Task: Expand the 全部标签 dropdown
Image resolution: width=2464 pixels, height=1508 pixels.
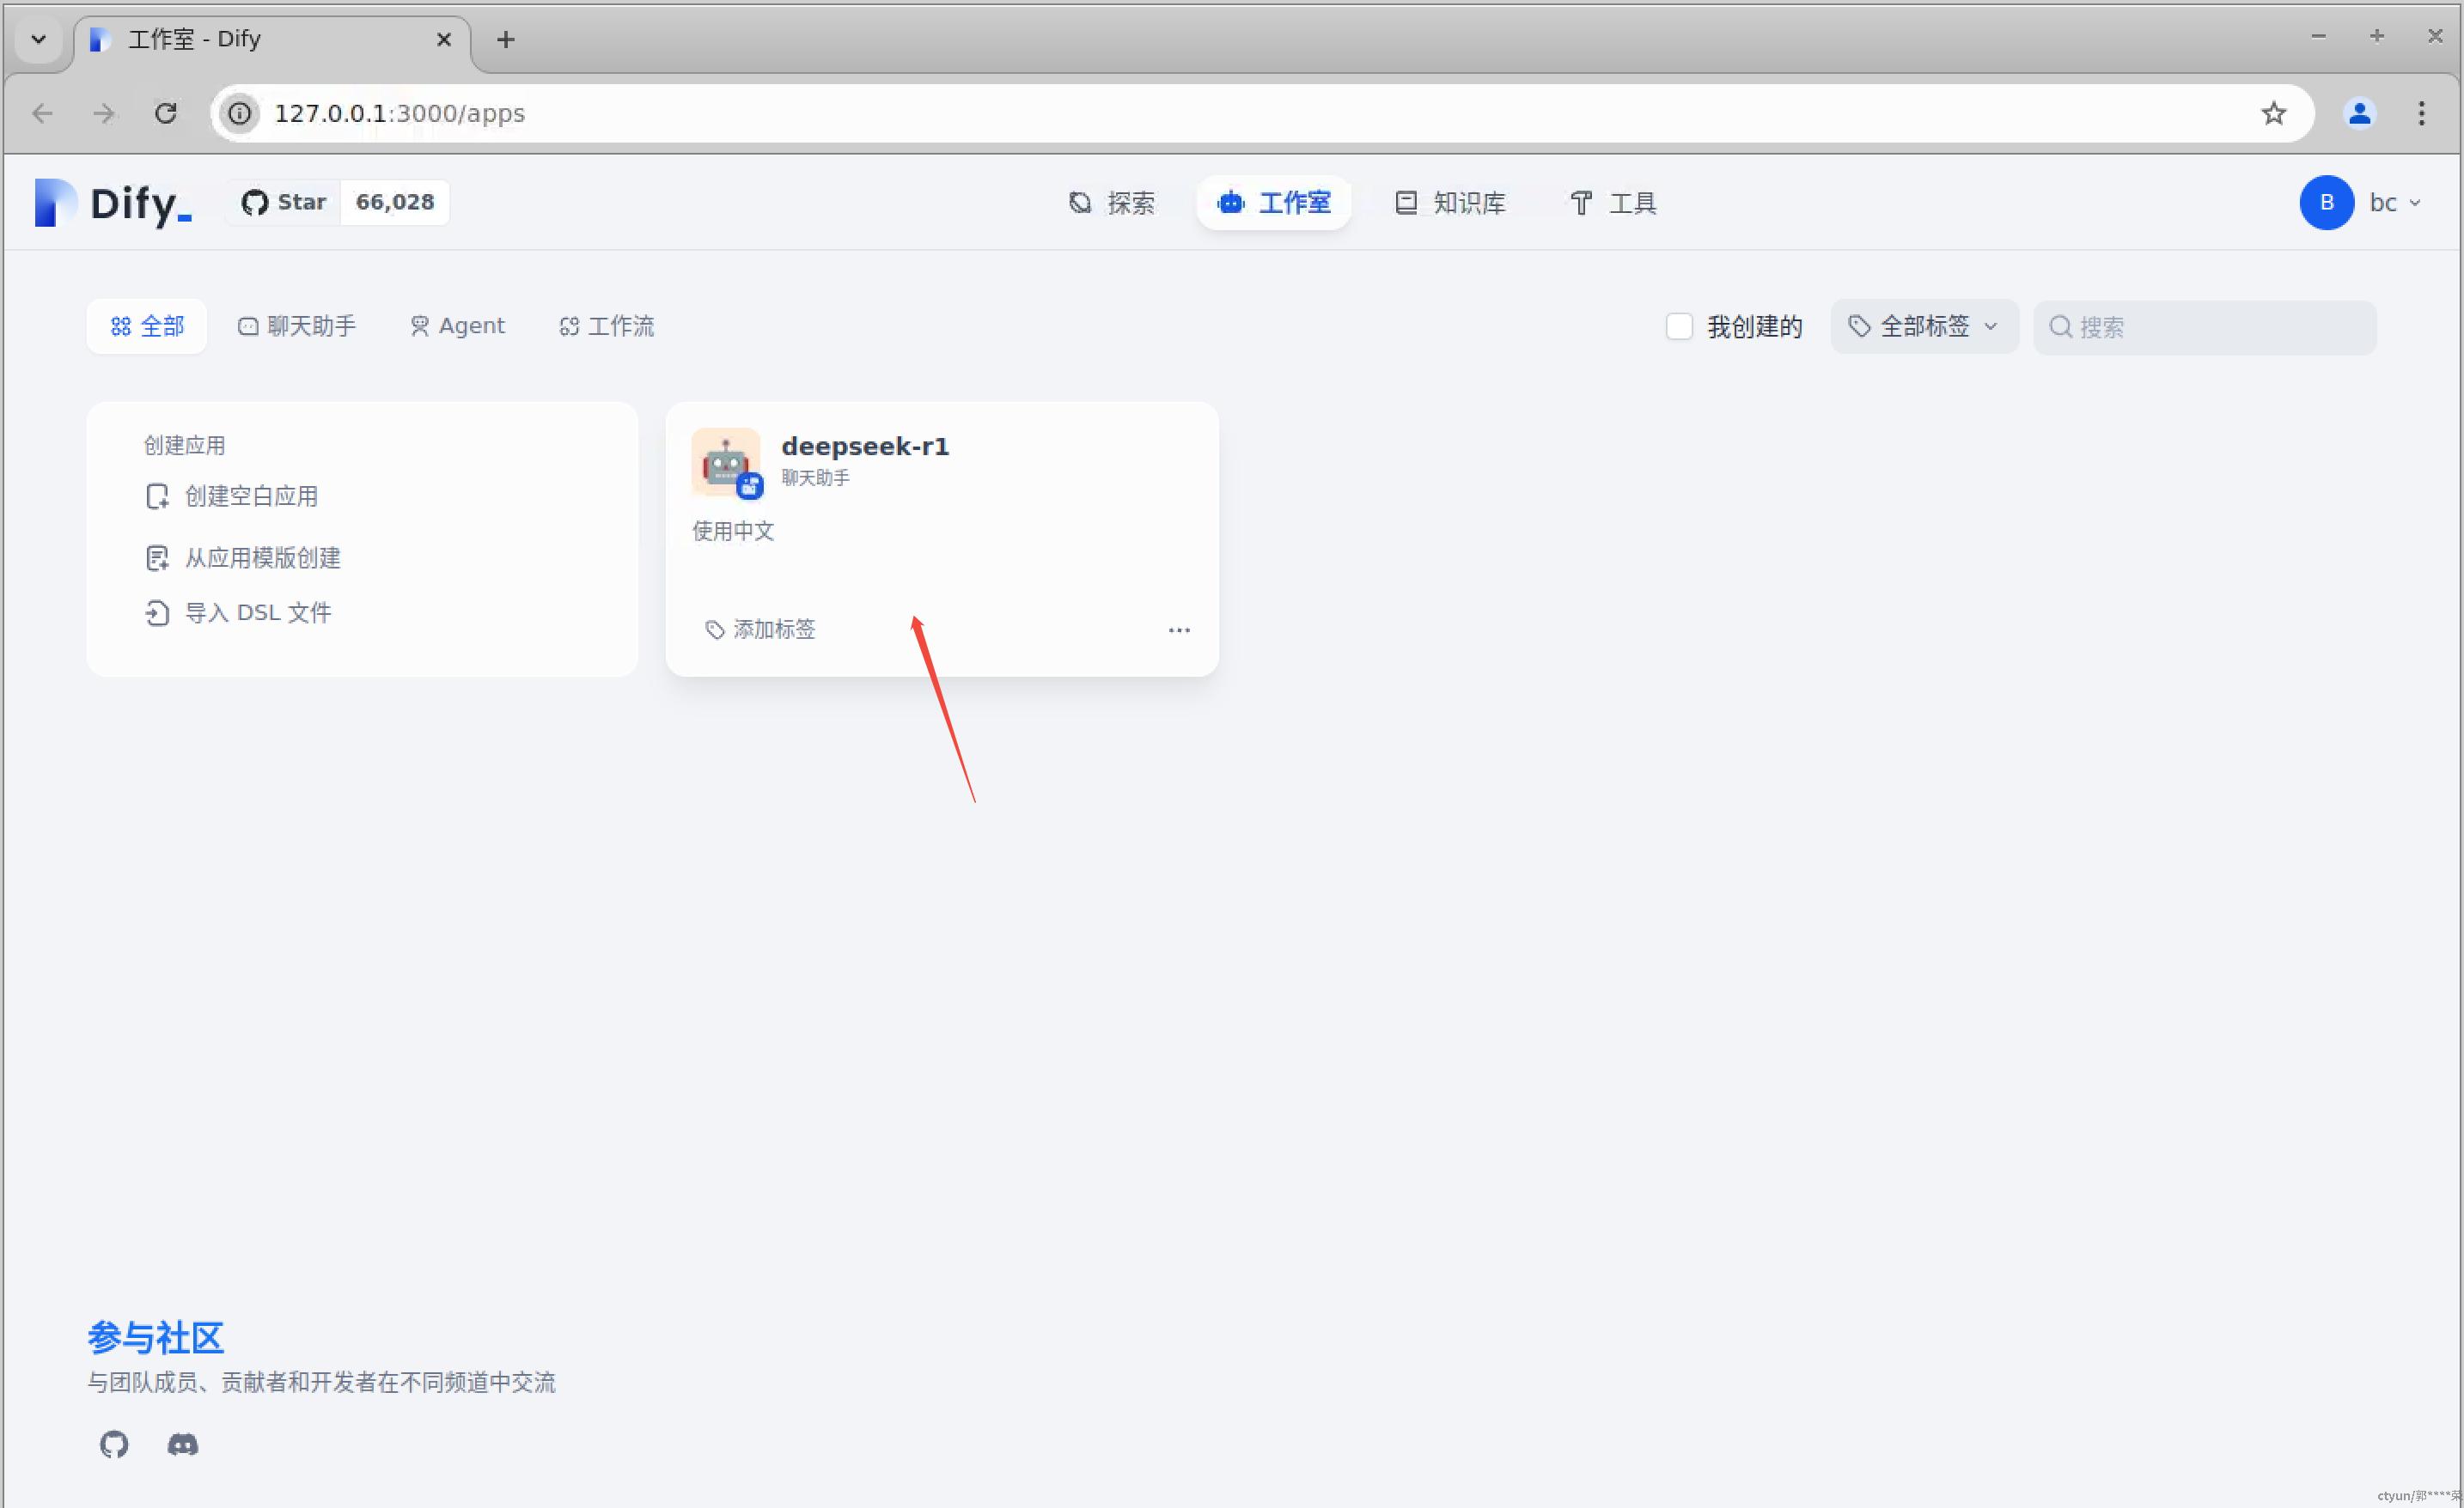Action: click(1923, 327)
